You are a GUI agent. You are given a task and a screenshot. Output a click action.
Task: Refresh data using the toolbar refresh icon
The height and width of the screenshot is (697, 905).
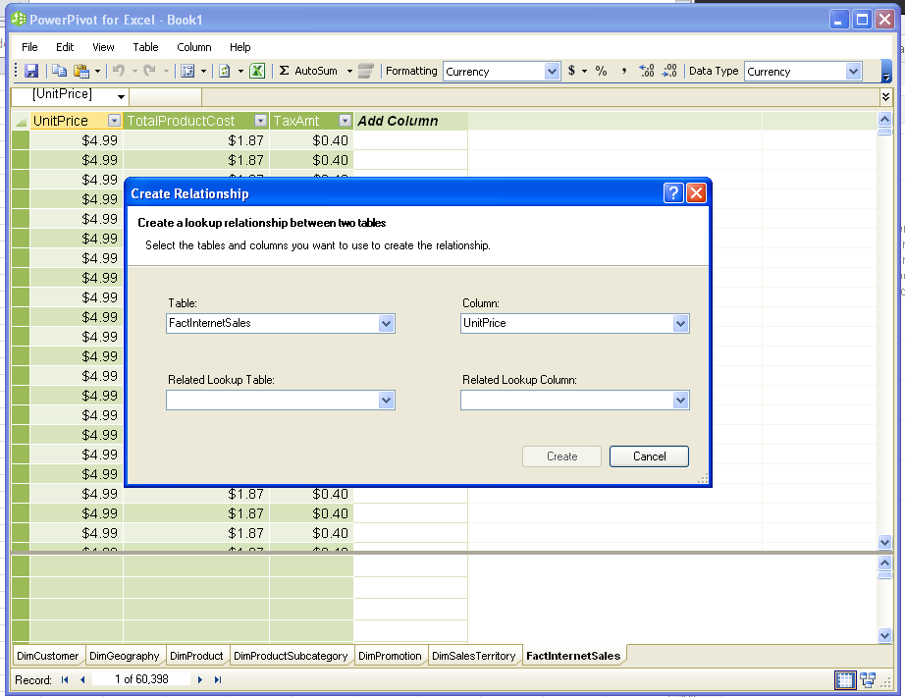(225, 71)
